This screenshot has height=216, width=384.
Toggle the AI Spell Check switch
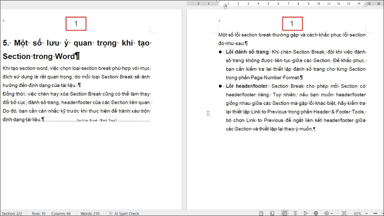(x=109, y=213)
